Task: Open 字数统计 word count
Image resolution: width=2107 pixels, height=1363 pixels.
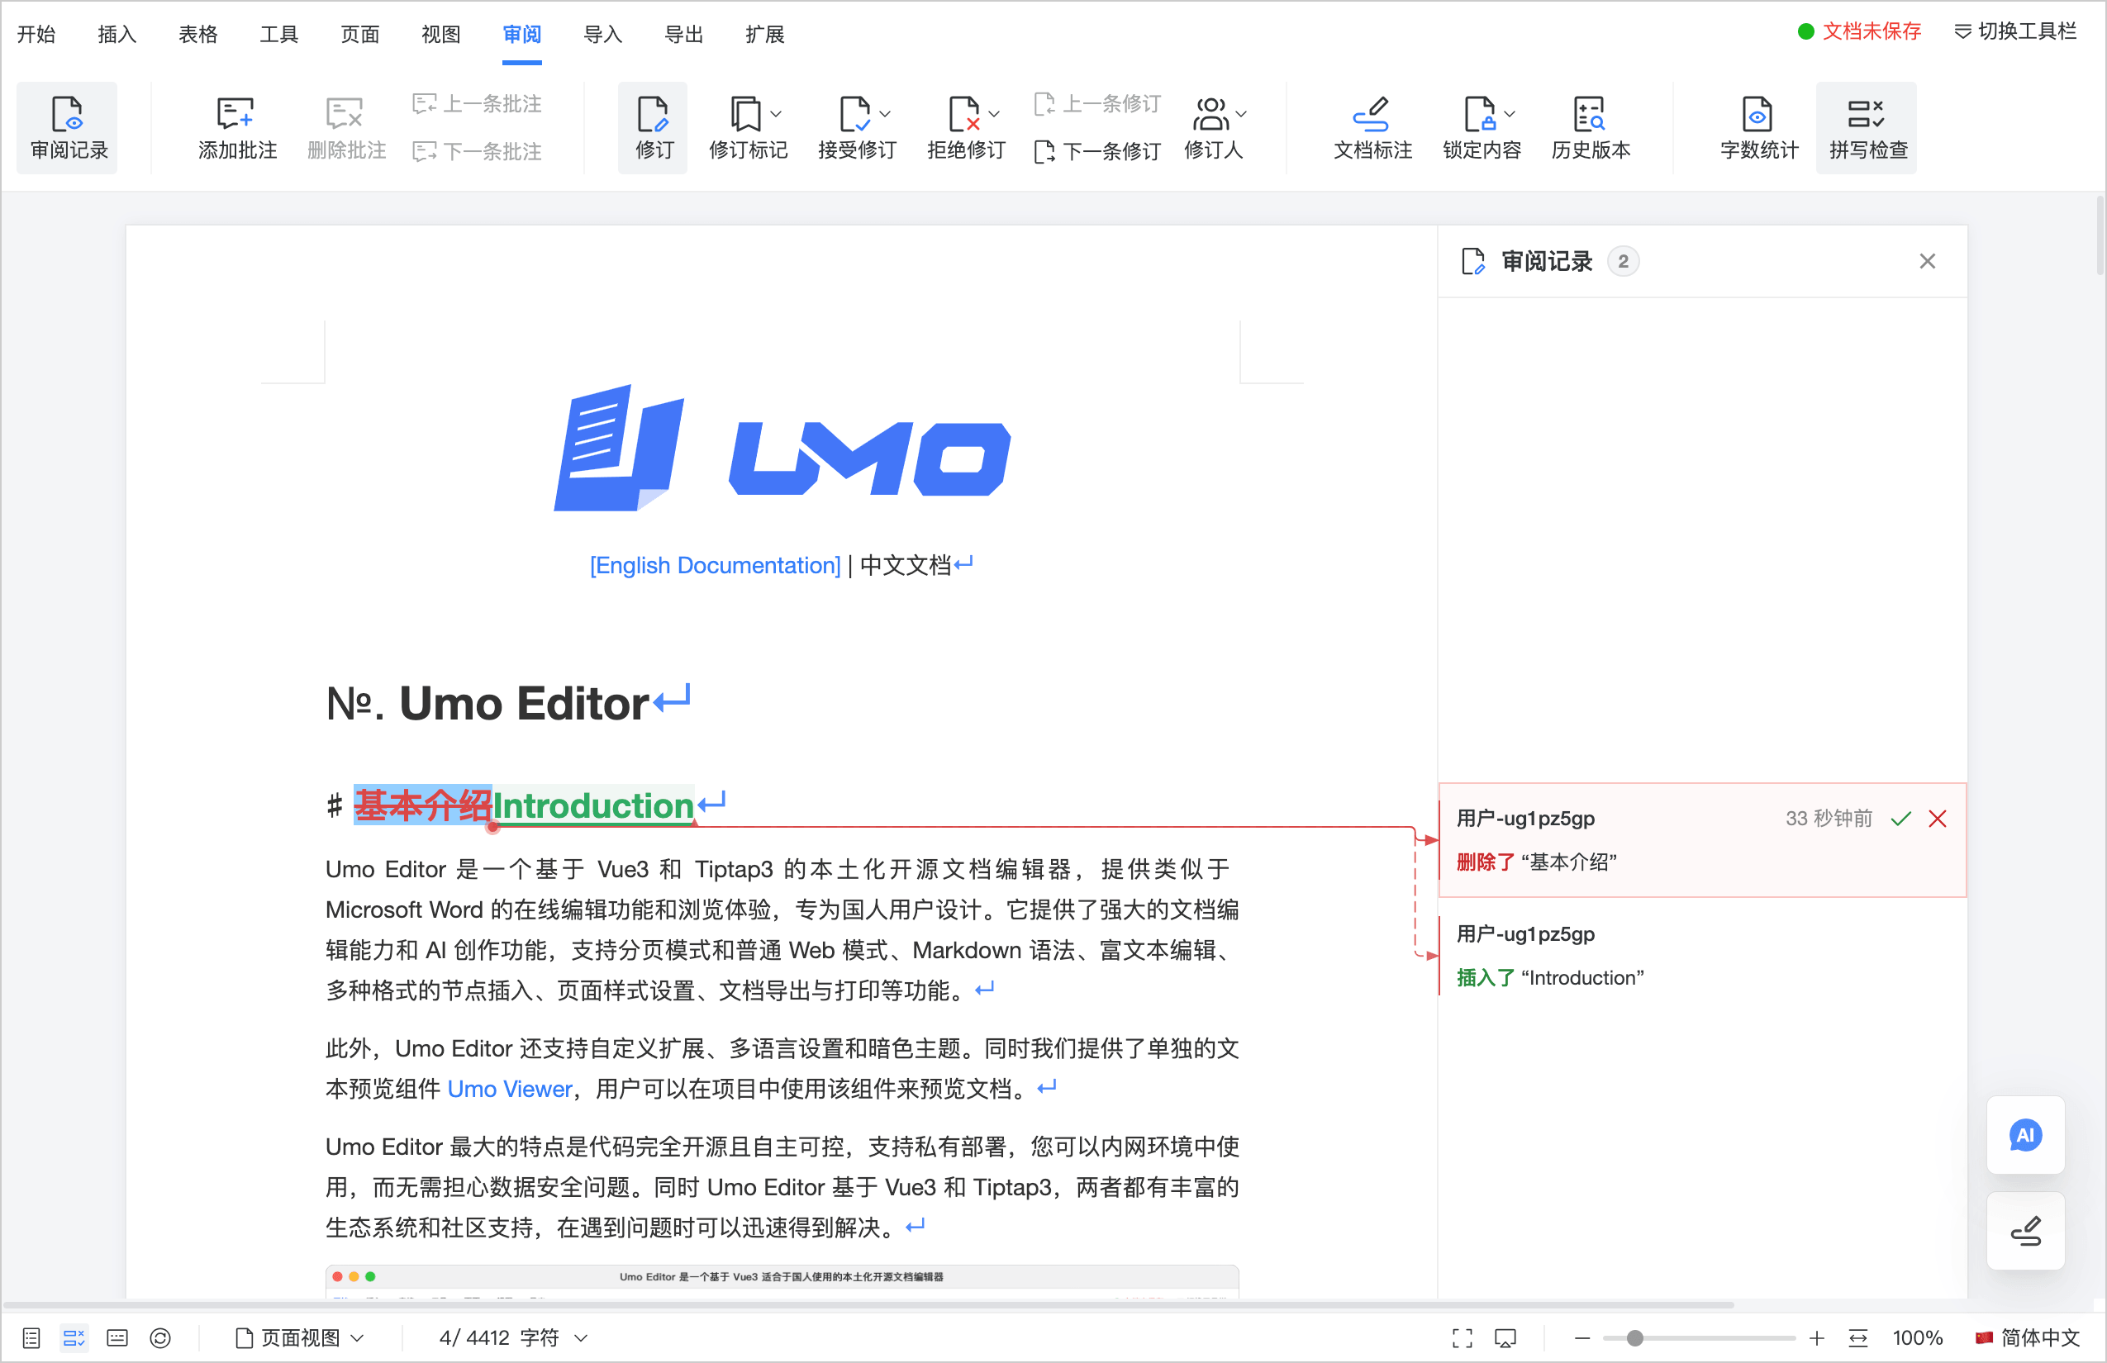Action: (x=1758, y=127)
